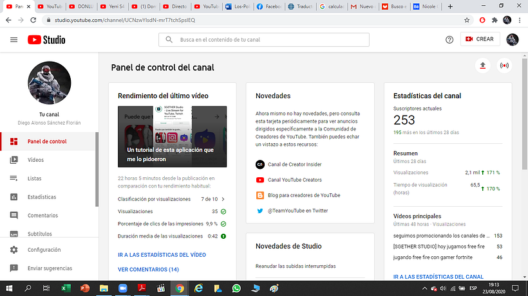
Task: Click the upload video arrow icon
Action: coord(482,65)
